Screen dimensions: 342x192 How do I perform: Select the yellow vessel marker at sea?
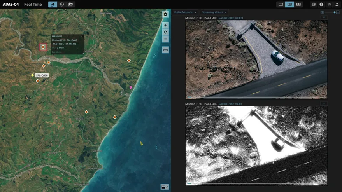(141, 143)
